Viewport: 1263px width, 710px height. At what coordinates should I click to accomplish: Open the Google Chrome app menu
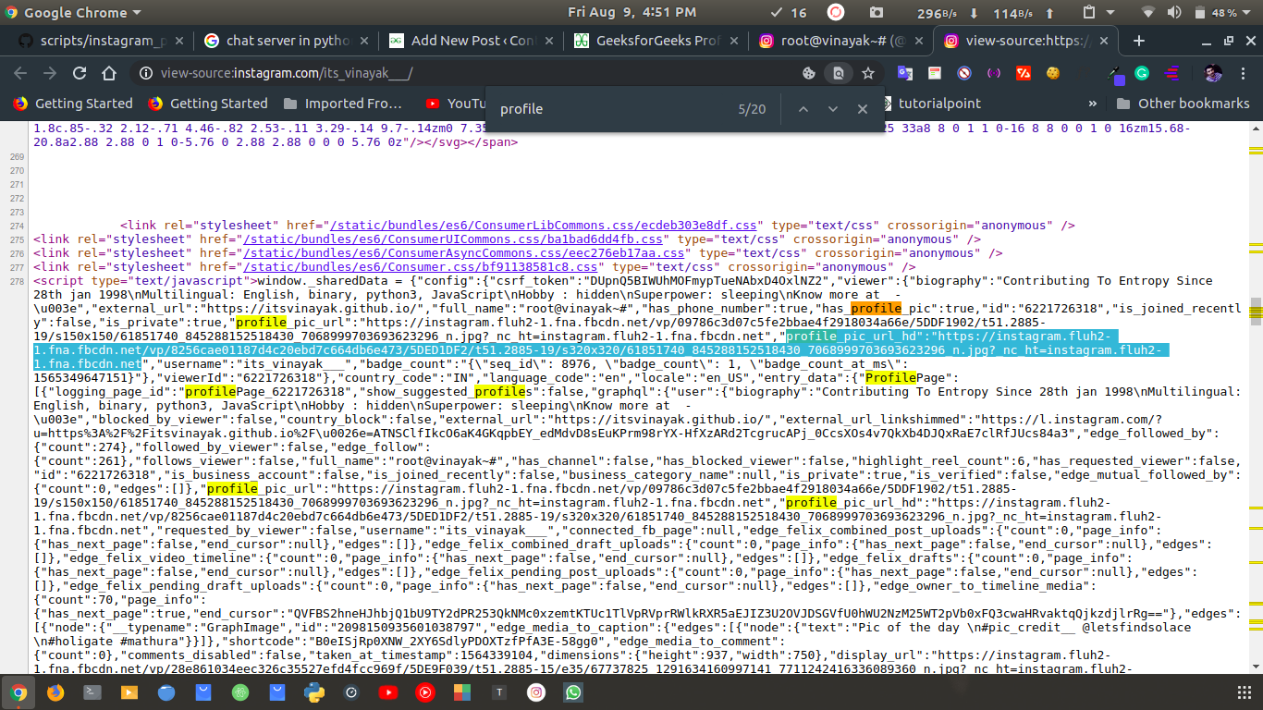pyautogui.click(x=73, y=13)
